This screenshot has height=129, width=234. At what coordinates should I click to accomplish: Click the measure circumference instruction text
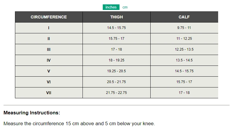(x=79, y=123)
